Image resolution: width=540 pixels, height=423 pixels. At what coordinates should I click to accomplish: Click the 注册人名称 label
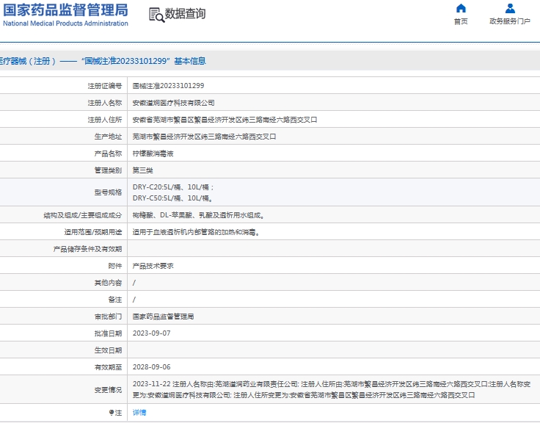point(105,103)
